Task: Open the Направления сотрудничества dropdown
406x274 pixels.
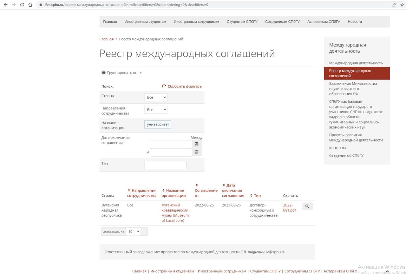Action: 156,110
